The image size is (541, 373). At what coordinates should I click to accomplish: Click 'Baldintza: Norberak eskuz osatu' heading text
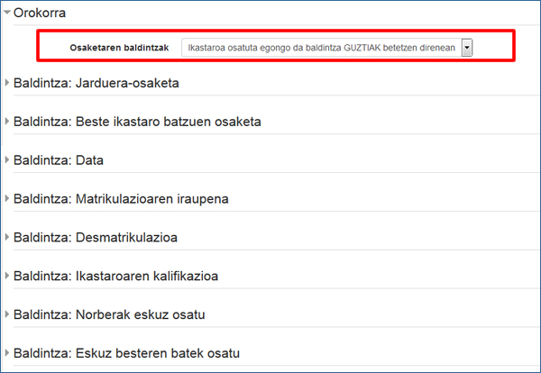(110, 314)
